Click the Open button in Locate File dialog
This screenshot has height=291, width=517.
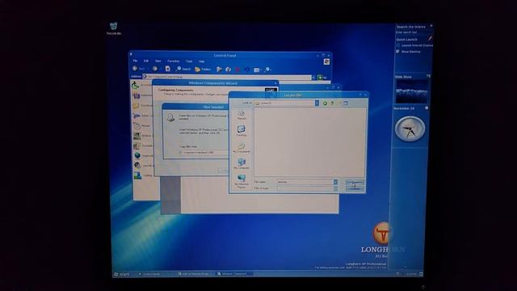[x=355, y=183]
